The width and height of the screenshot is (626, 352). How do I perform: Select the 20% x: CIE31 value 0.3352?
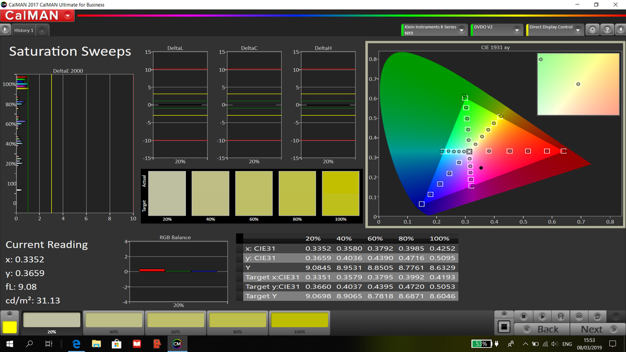313,248
